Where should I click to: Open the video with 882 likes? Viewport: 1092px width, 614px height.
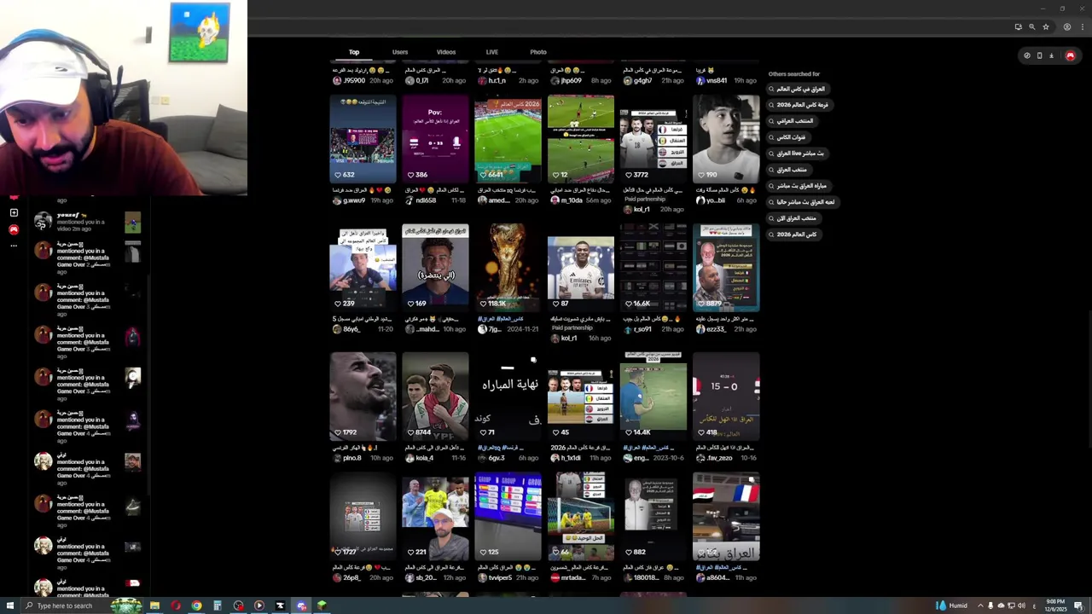pyautogui.click(x=653, y=516)
